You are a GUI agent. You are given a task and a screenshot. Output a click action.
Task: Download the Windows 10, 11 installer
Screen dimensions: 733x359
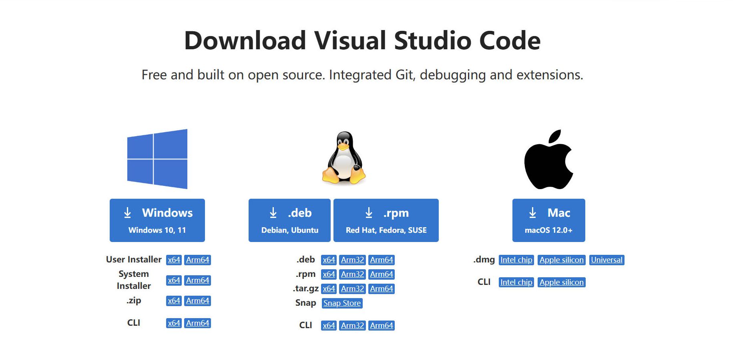(157, 220)
